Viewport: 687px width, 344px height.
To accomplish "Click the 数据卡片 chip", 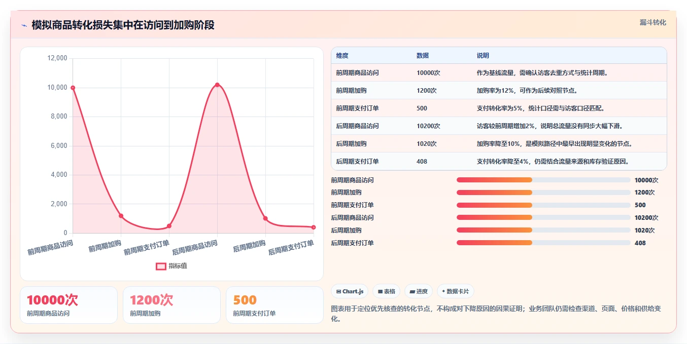I will point(456,291).
